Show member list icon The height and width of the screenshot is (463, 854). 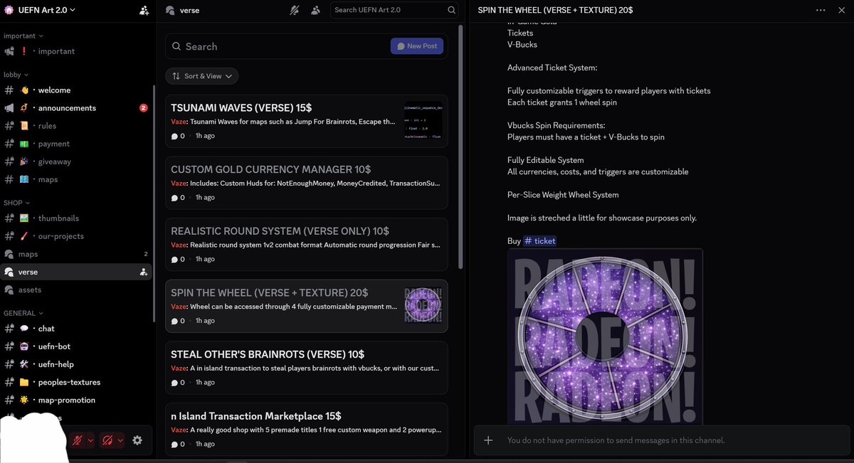315,10
